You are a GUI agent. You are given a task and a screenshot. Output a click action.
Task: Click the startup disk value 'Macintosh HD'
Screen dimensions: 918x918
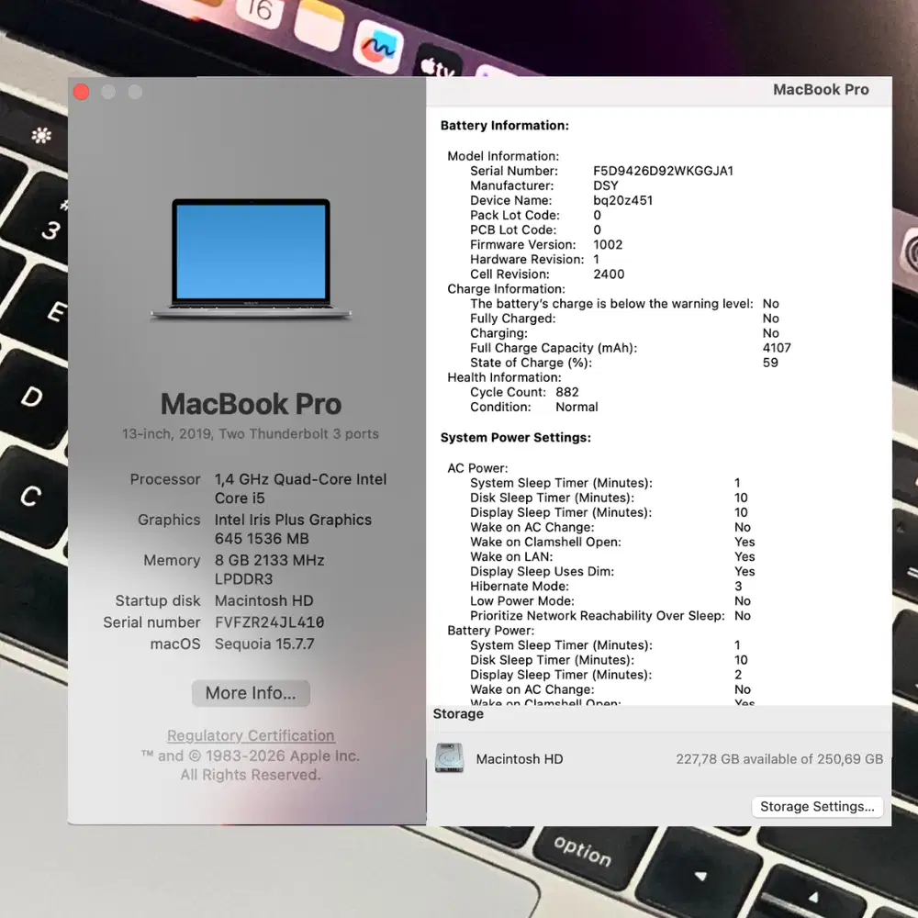click(x=263, y=600)
